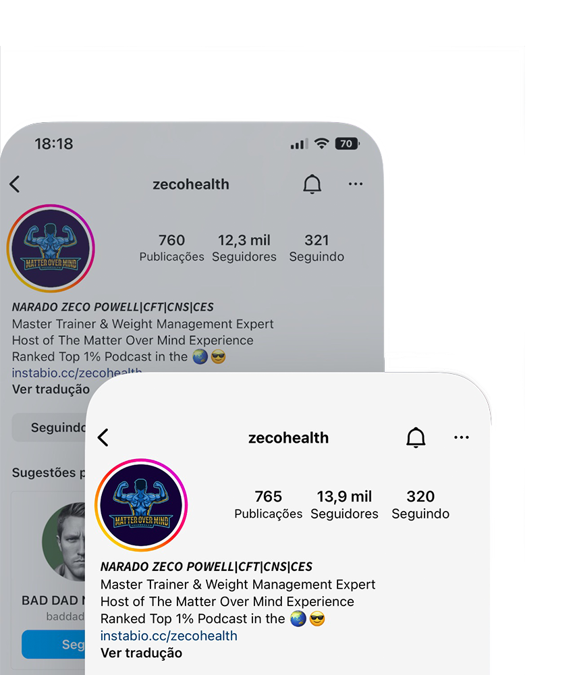Open three-dot options menu on dimmed profile
Image resolution: width=577 pixels, height=675 pixels.
(x=356, y=184)
